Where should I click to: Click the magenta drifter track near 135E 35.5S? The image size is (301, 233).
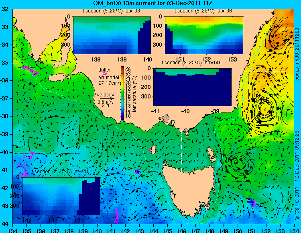pos(31,70)
